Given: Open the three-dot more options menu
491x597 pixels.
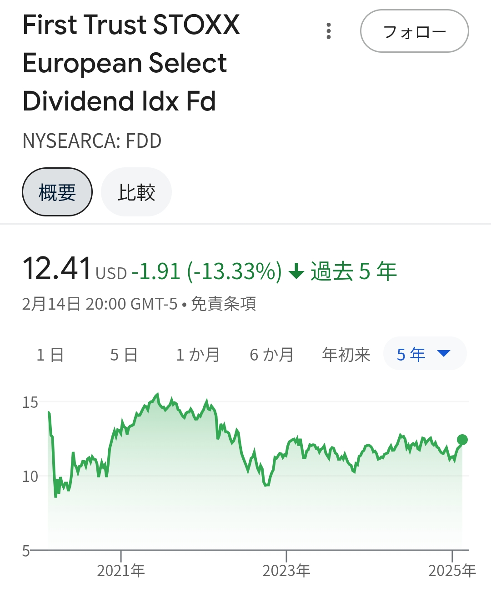Looking at the screenshot, I should tap(329, 31).
